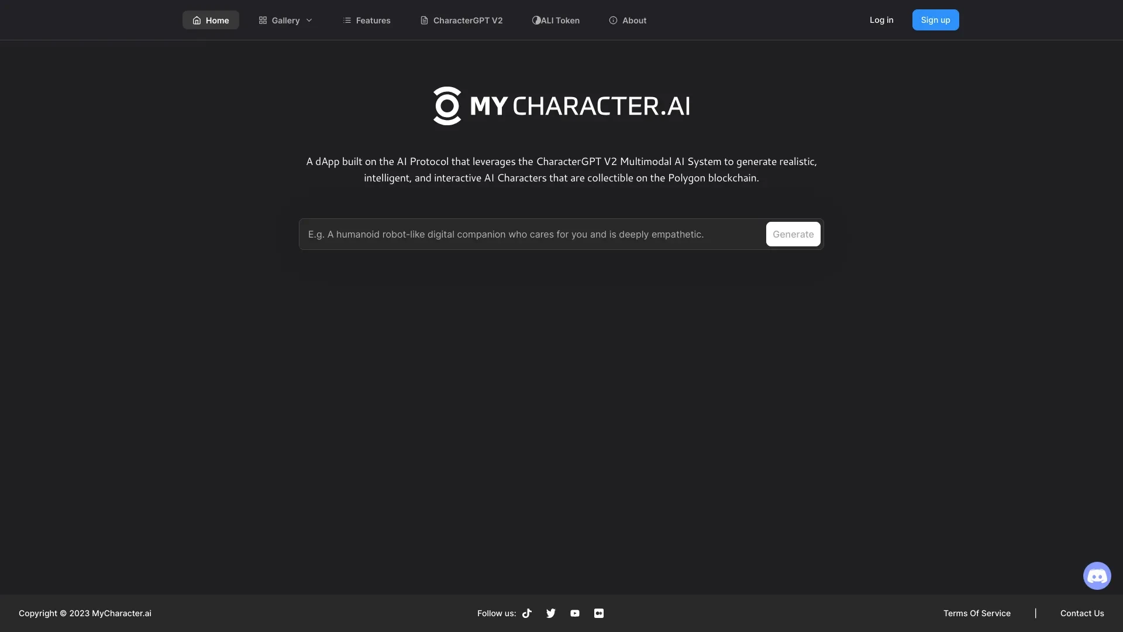The width and height of the screenshot is (1123, 632).
Task: Click the Terms Of Service link
Action: (x=977, y=613)
